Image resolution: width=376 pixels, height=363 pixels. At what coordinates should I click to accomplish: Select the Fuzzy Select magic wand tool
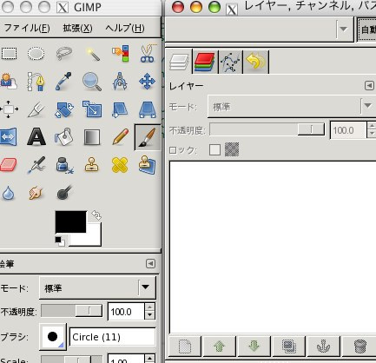coord(92,54)
